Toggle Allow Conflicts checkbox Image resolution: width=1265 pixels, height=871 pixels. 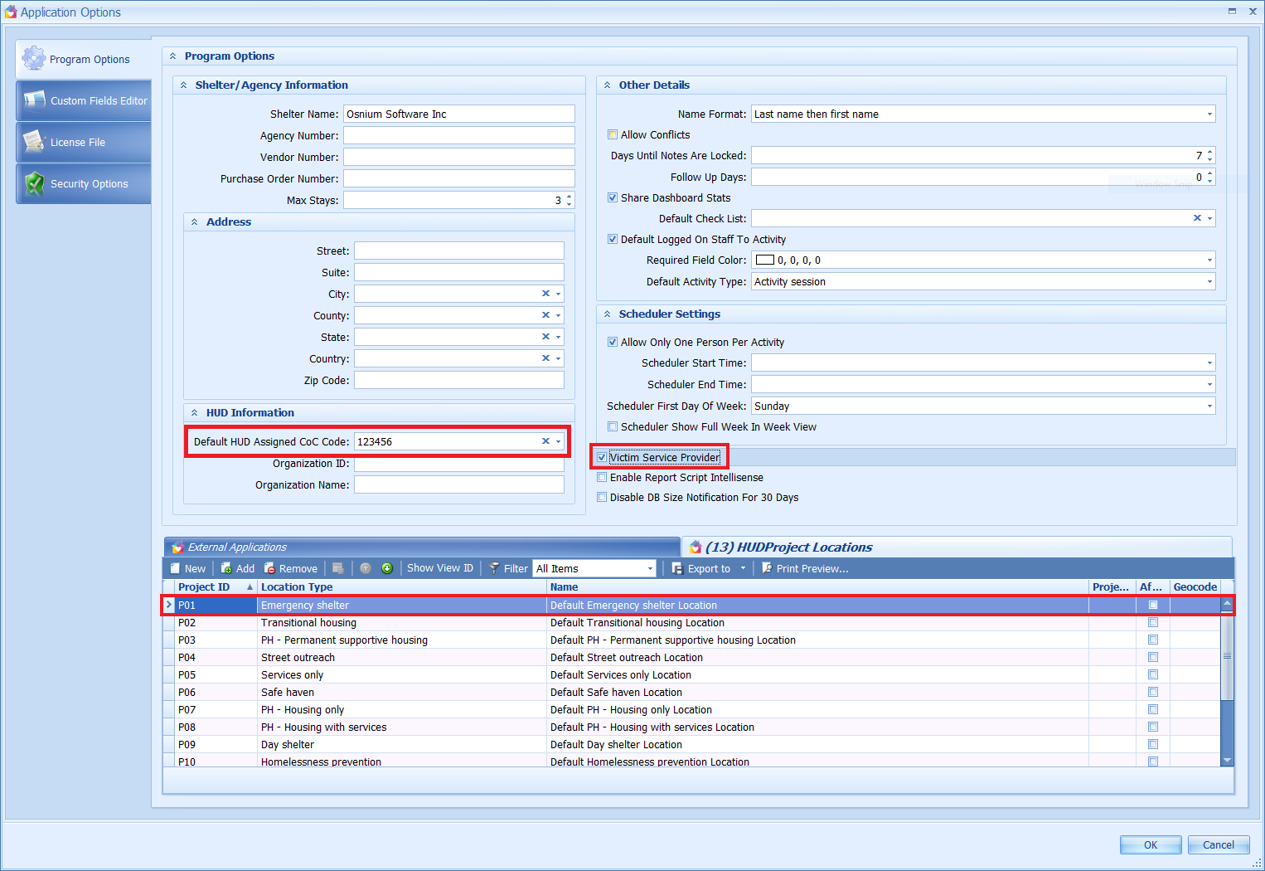coord(613,134)
